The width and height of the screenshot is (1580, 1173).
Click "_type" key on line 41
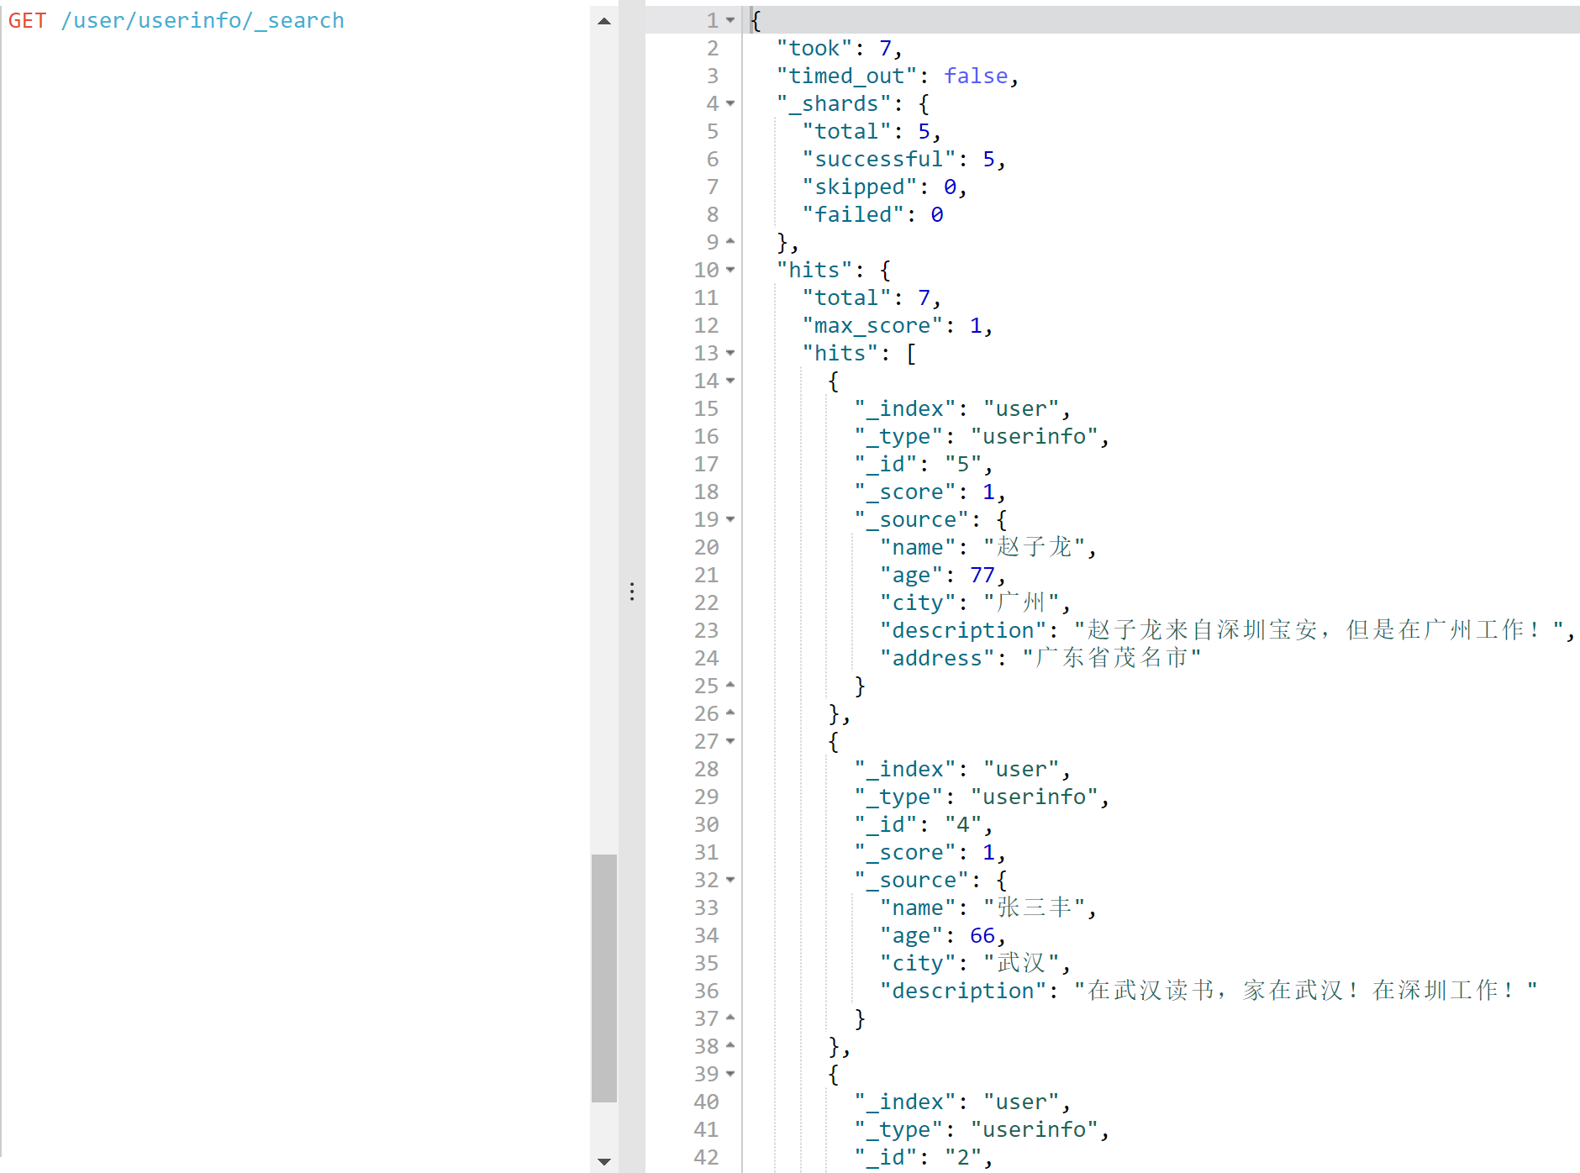coord(898,1130)
